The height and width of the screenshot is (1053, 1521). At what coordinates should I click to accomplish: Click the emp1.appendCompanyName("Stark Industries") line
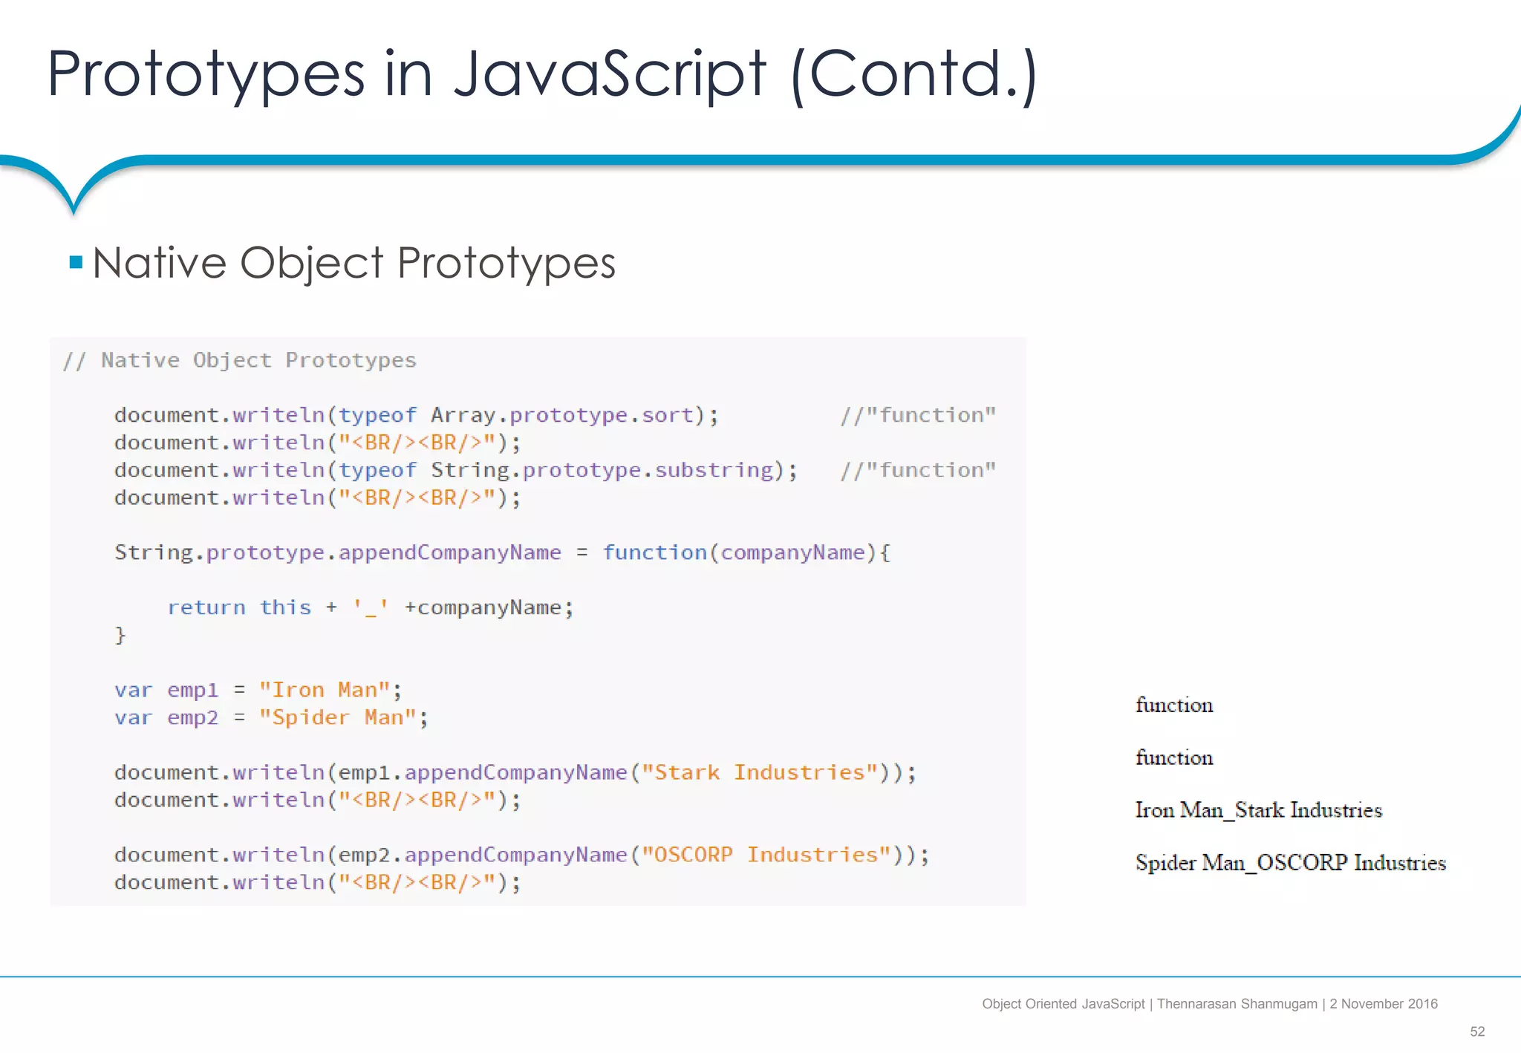[x=515, y=772]
